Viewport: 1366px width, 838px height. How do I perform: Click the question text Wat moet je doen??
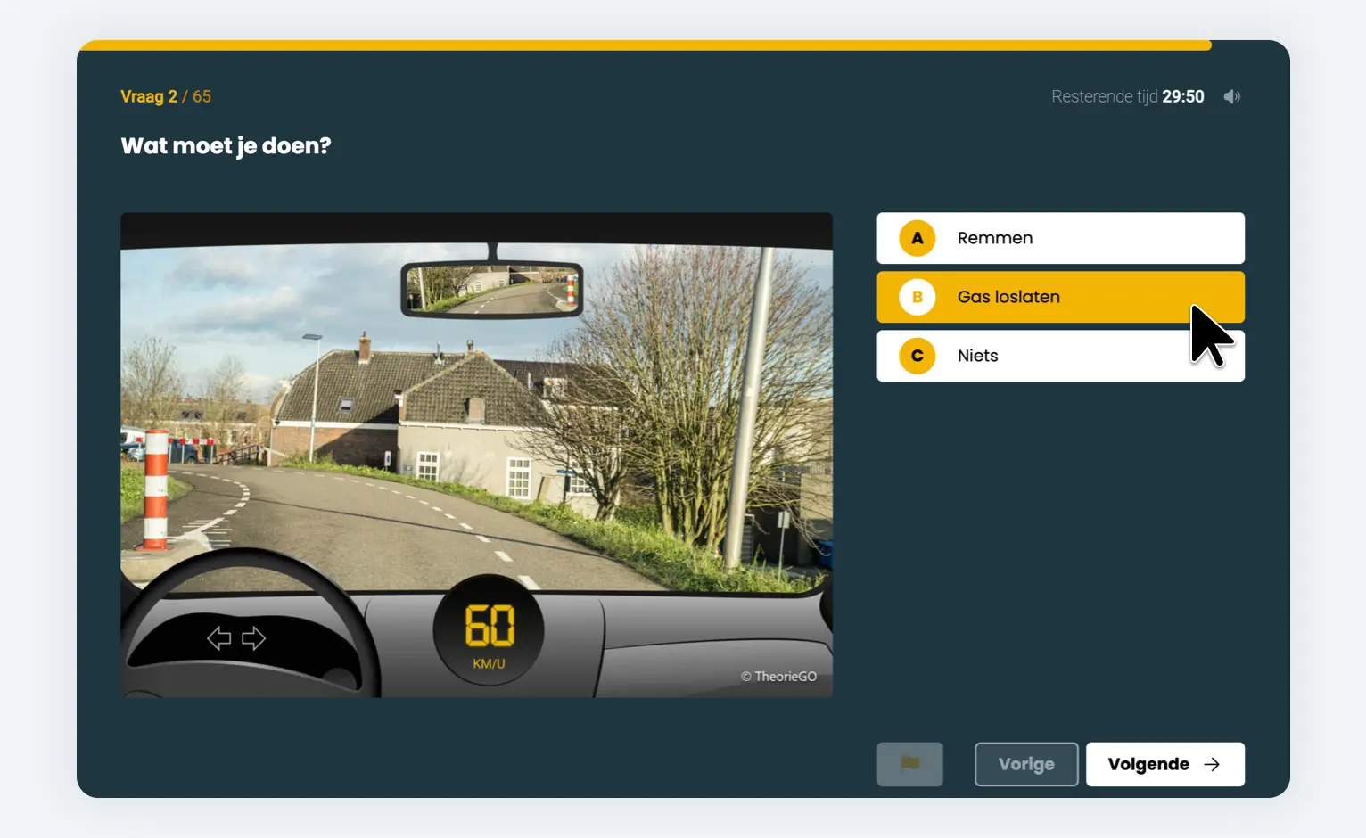tap(226, 146)
